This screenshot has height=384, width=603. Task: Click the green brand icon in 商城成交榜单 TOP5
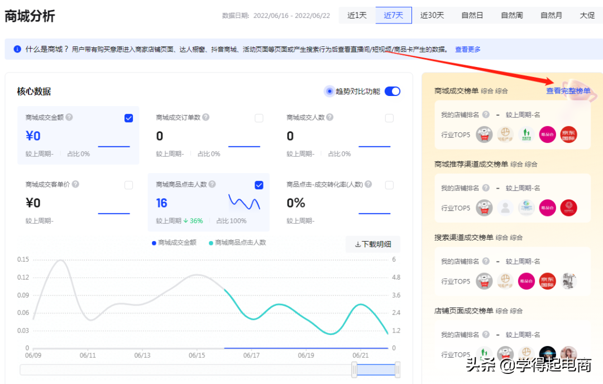[525, 134]
